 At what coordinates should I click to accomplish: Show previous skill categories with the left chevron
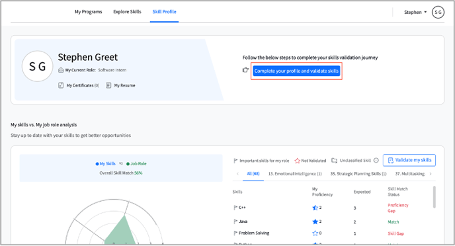tap(237, 174)
